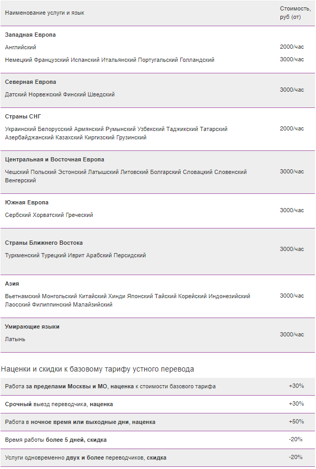
Task: Click the 'Северная Европа' heading
Action: (x=30, y=82)
